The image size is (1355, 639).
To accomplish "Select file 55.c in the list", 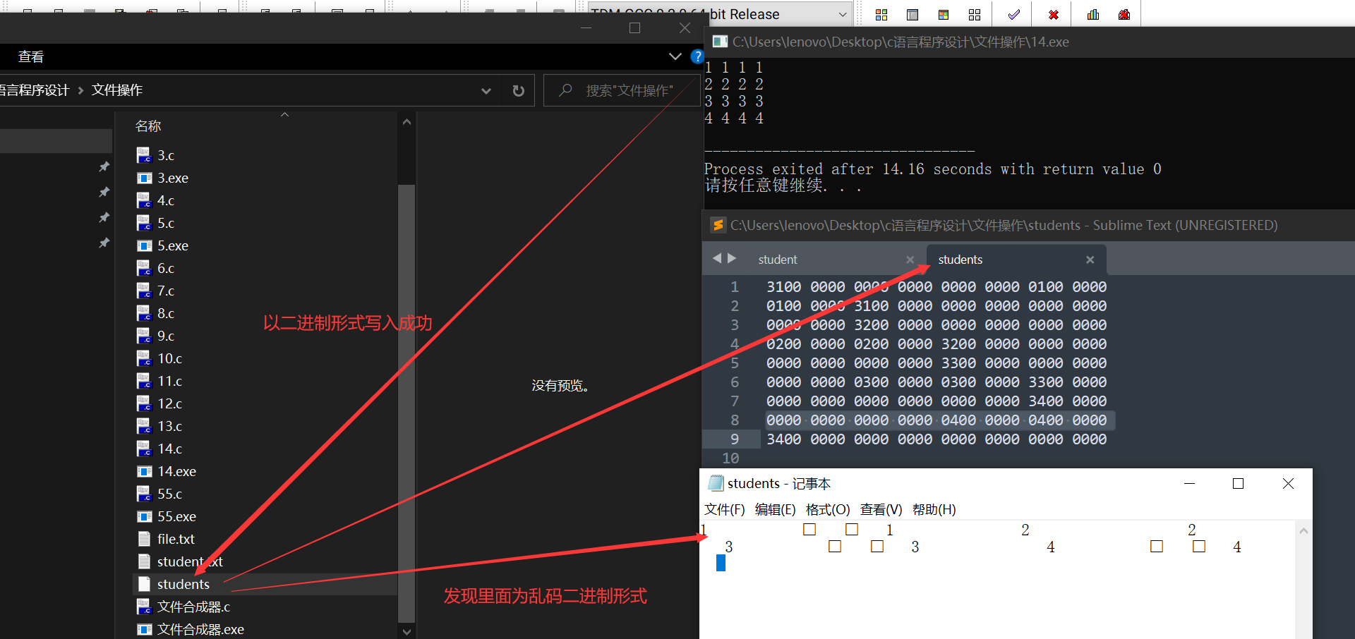I will point(169,494).
